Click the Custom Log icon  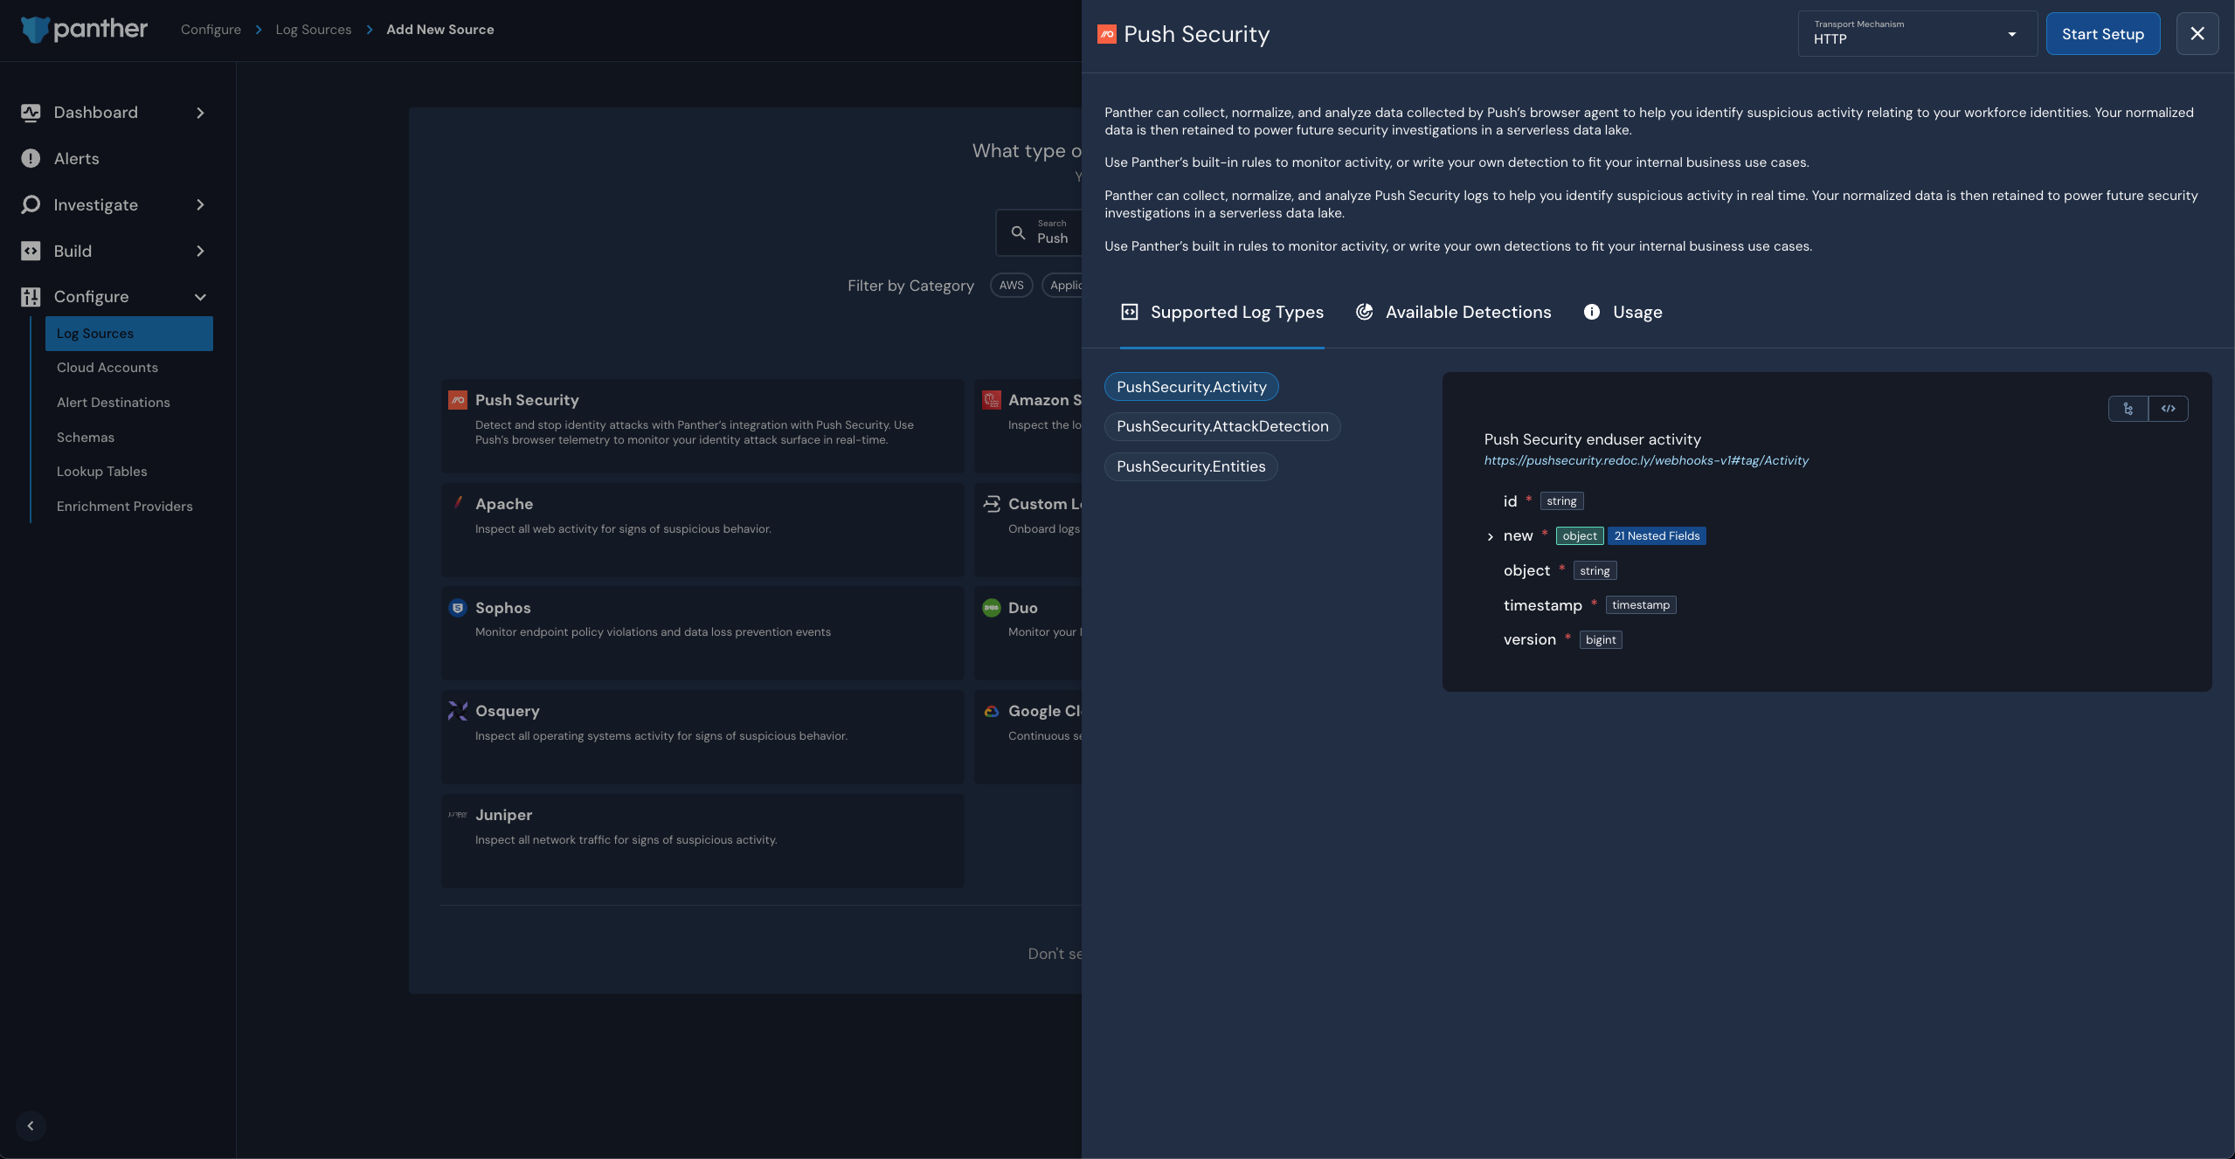tap(992, 504)
